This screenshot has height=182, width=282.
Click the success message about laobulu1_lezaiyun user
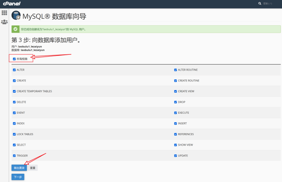point(53,29)
